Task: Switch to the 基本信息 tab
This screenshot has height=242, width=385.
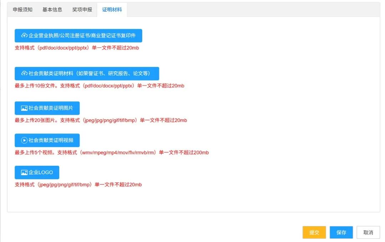Action: coord(52,10)
